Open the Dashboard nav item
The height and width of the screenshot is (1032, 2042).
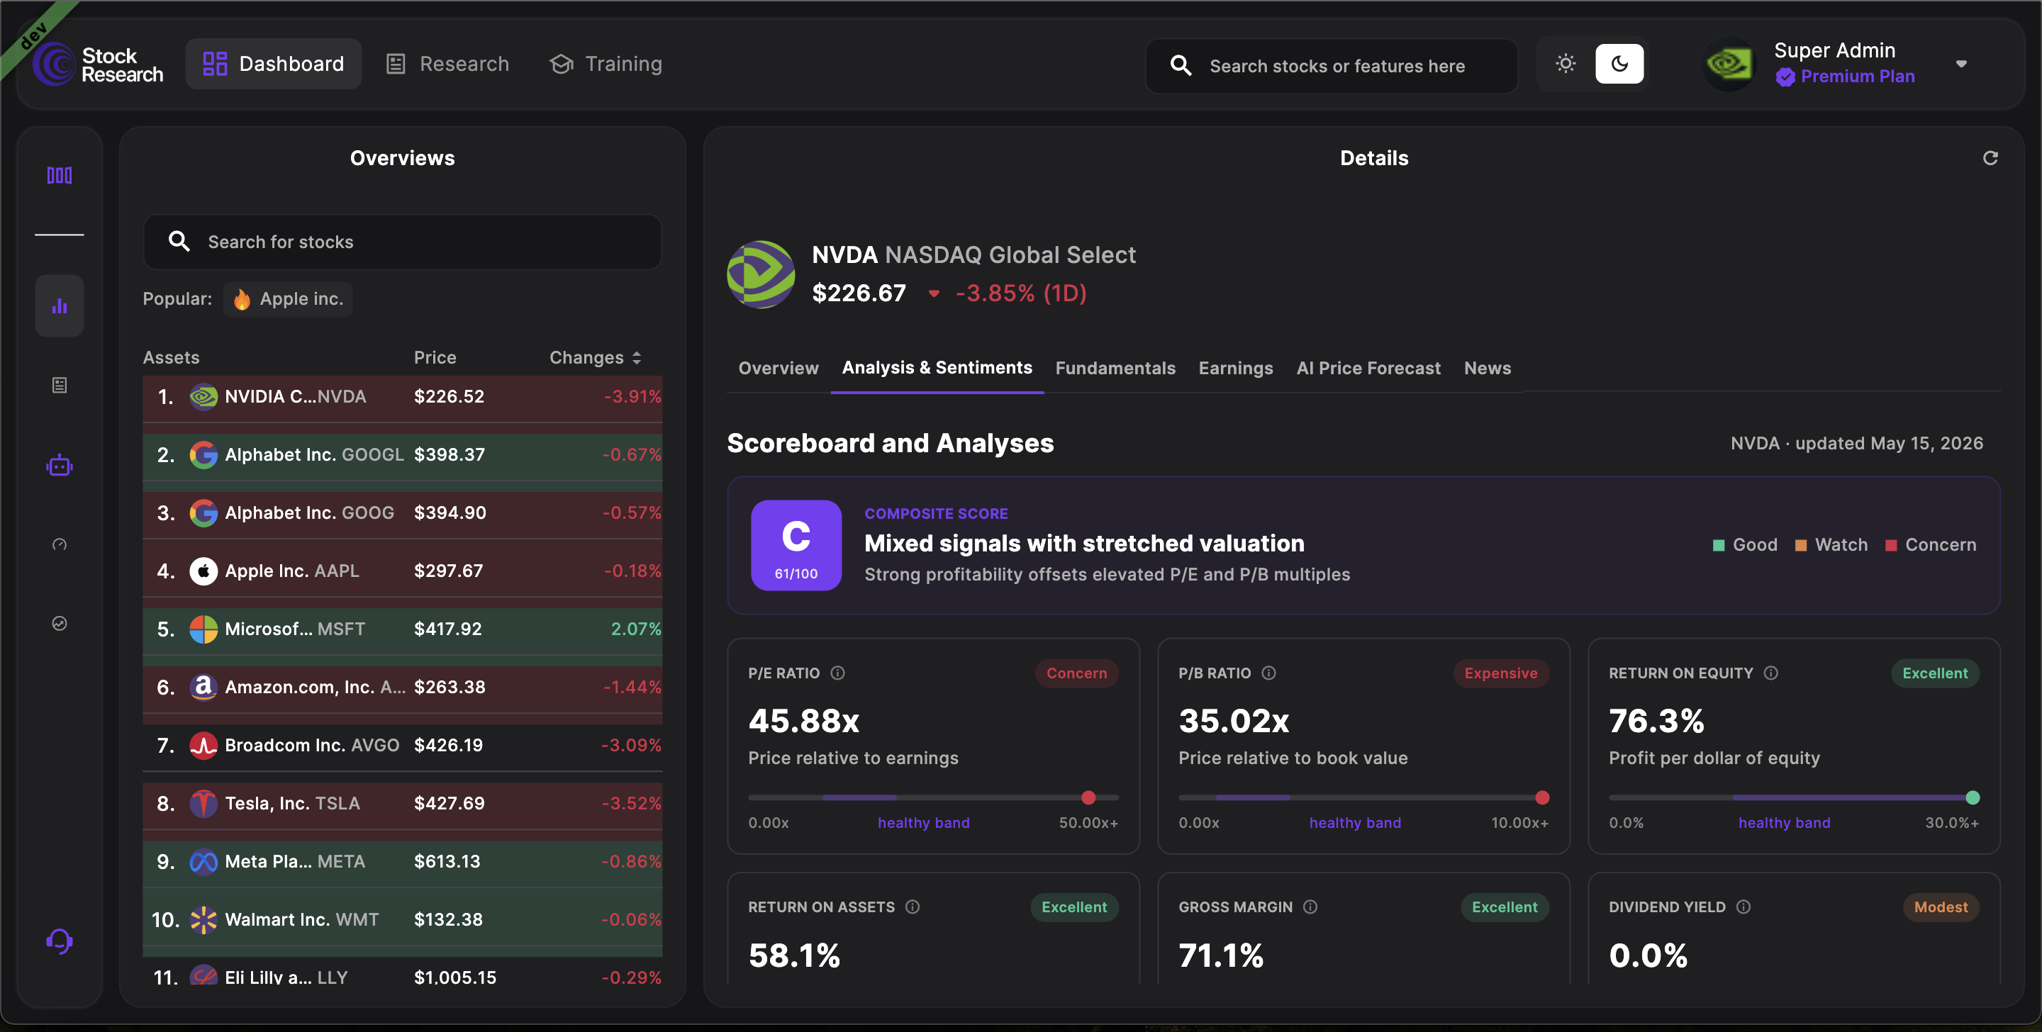pos(274,63)
